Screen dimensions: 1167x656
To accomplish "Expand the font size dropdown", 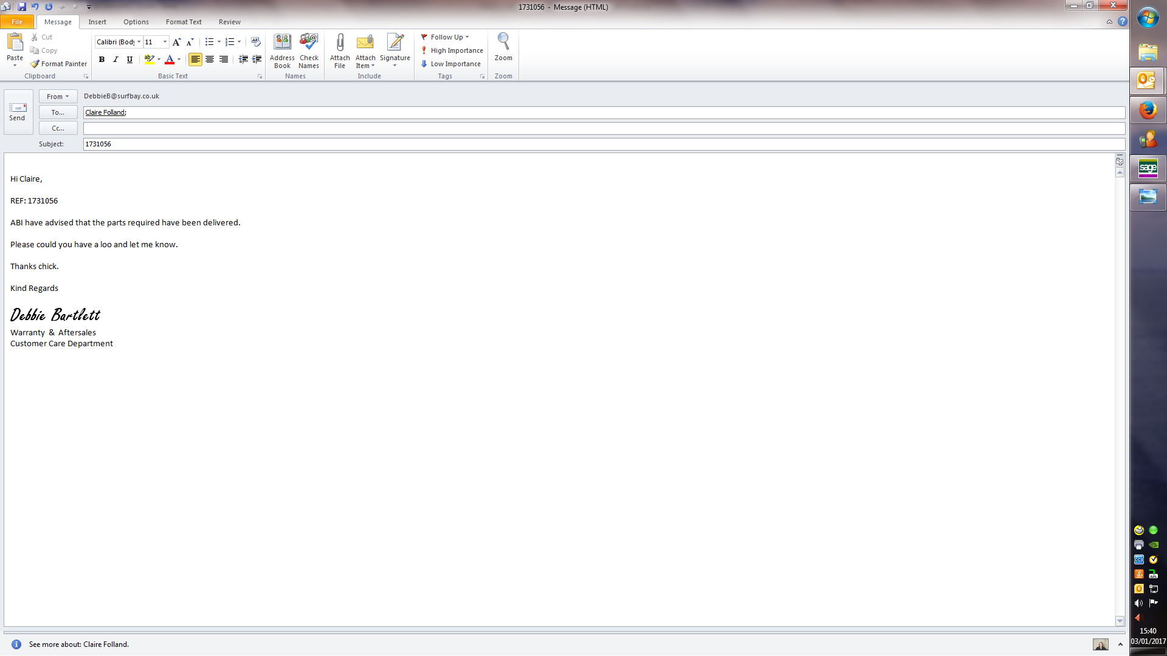I will (x=165, y=42).
